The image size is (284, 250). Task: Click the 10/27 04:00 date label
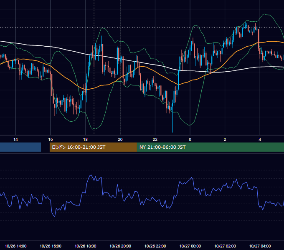point(260,246)
